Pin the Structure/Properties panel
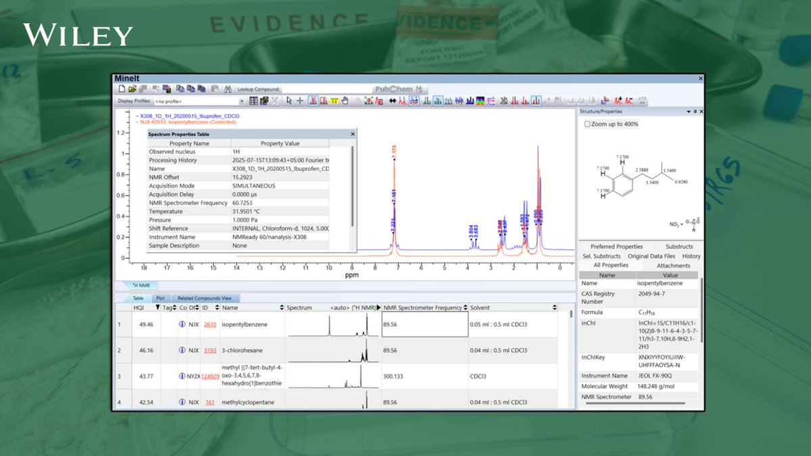 695,111
